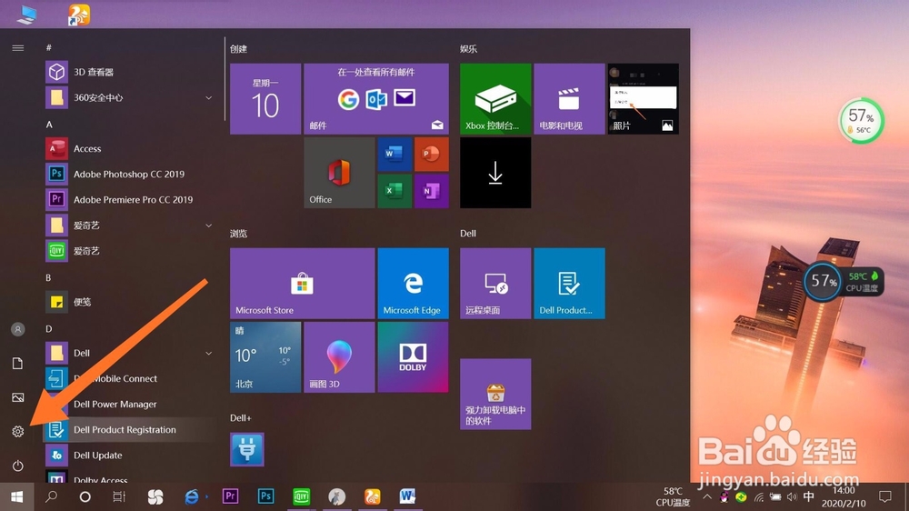Open Word from taskbar
909x511 pixels.
[407, 496]
